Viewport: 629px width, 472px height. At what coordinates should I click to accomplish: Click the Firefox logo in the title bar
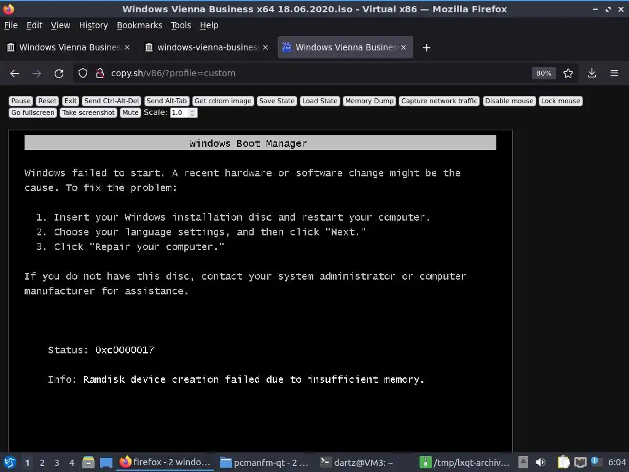coord(9,9)
